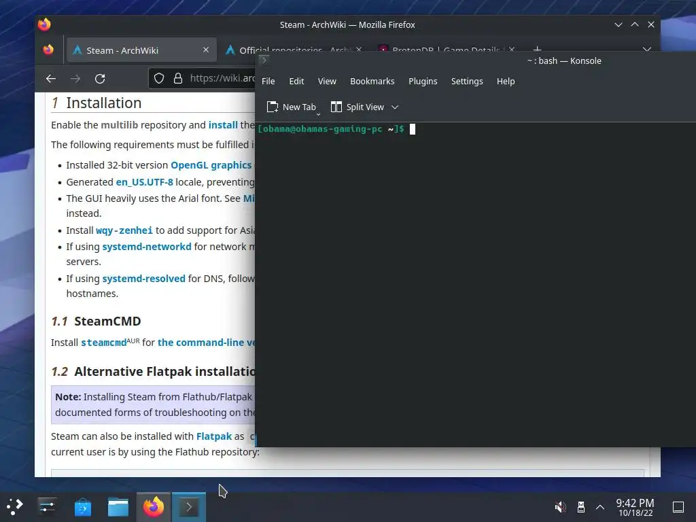Go back using Firefox back arrow
The height and width of the screenshot is (522, 696).
tap(50, 79)
